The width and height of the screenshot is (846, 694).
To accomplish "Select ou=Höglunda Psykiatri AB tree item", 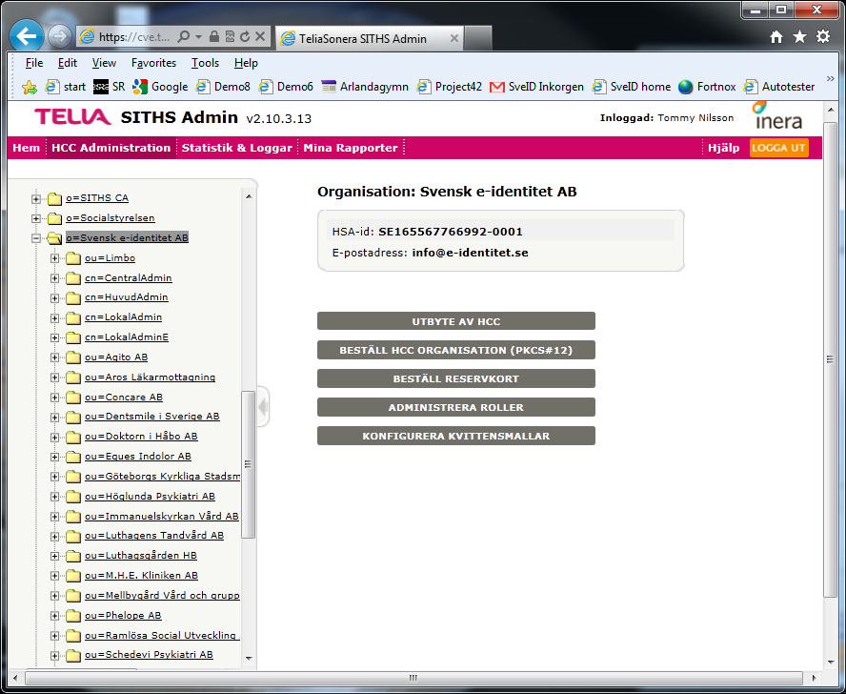I will pyautogui.click(x=150, y=497).
